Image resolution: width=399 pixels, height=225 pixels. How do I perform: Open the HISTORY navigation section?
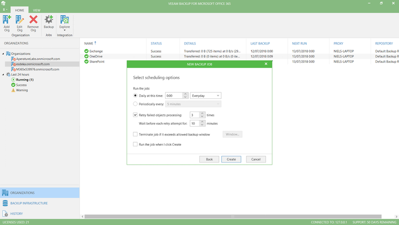point(40,214)
